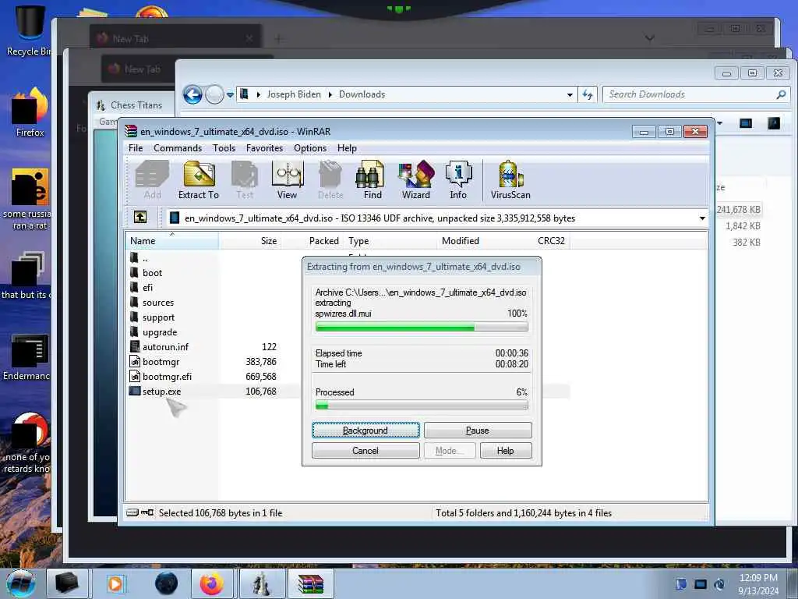Open the File menu
798x599 pixels.
pyautogui.click(x=136, y=147)
